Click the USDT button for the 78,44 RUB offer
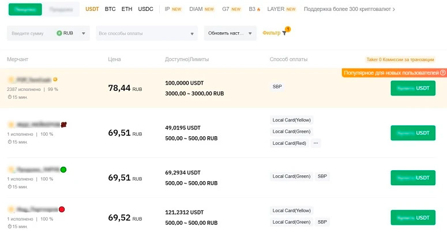 pyautogui.click(x=412, y=88)
